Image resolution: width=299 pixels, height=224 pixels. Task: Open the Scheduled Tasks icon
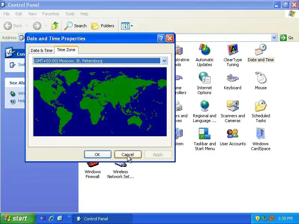[261, 111]
